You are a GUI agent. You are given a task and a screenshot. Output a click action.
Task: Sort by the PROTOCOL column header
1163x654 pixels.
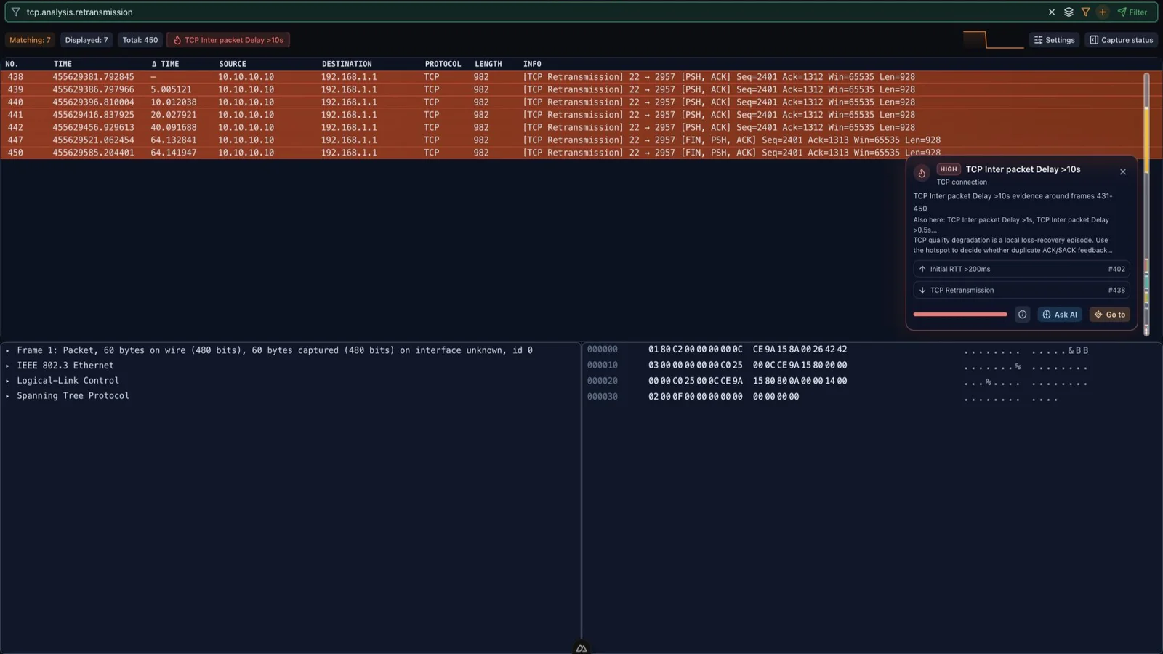pyautogui.click(x=443, y=64)
